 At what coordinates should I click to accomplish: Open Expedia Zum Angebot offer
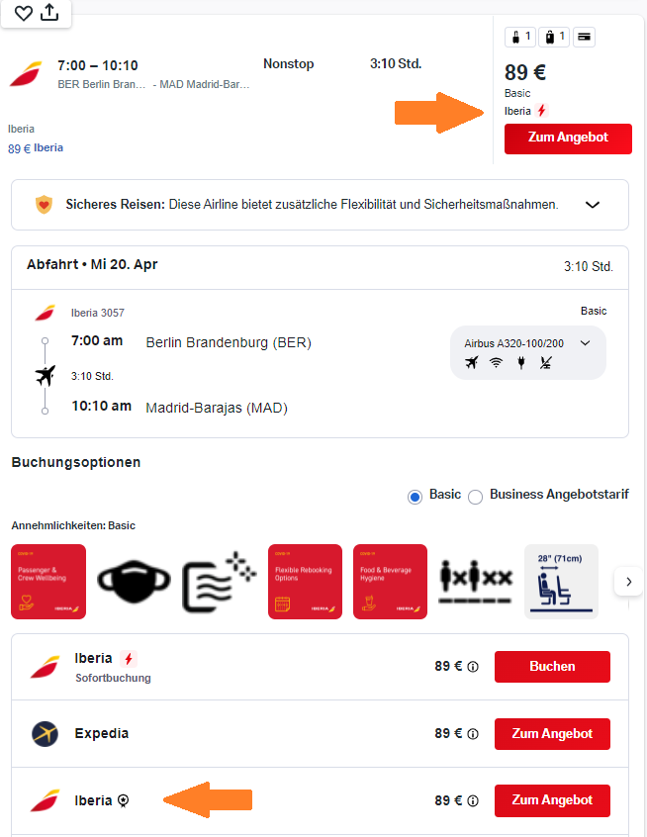[552, 734]
